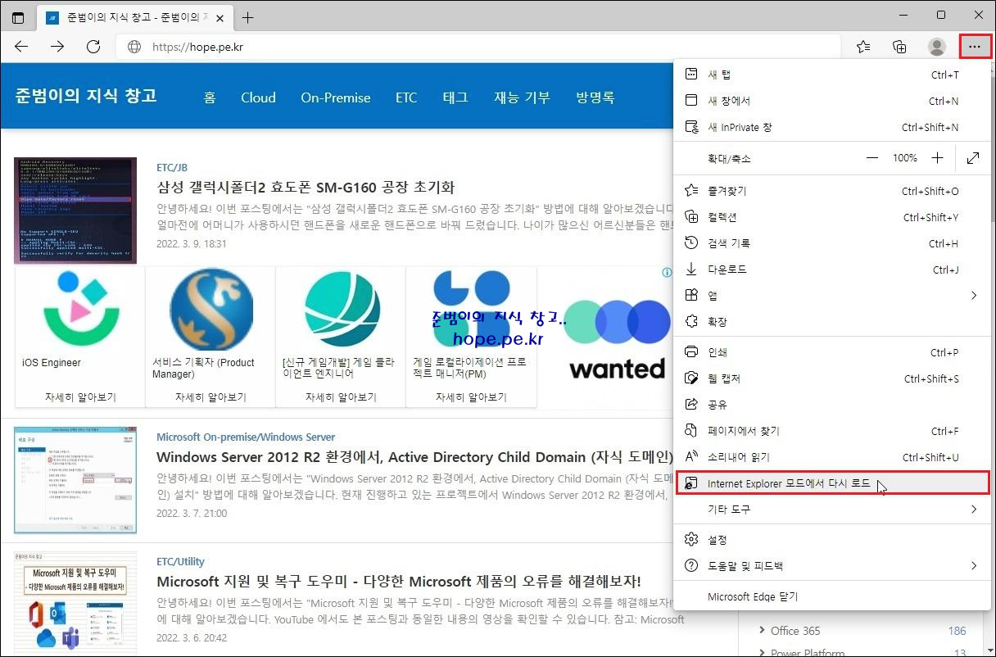The width and height of the screenshot is (996, 657).
Task: Open the 태그 navigation link
Action: (455, 97)
